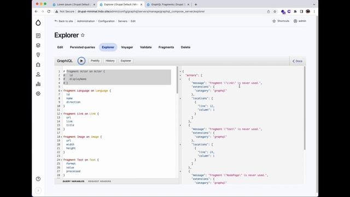Click the Prettify button
The width and height of the screenshot is (350, 197).
click(x=95, y=61)
